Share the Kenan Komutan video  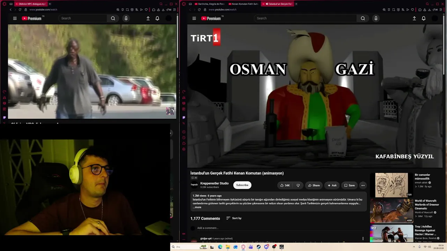click(314, 185)
